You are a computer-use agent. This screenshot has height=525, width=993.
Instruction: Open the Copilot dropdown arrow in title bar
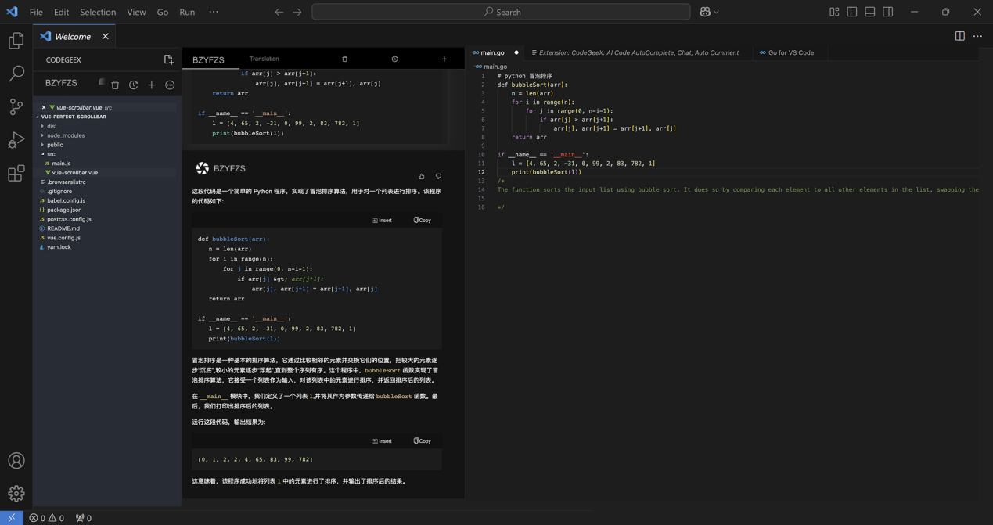point(716,12)
